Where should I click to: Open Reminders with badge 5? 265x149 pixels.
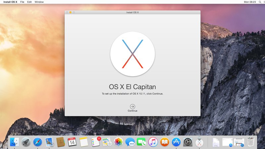[x=96, y=142]
